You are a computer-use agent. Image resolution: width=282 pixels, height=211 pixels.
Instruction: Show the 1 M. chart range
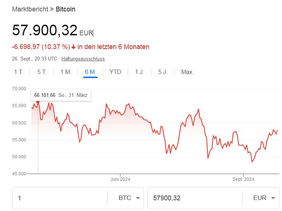tap(66, 72)
